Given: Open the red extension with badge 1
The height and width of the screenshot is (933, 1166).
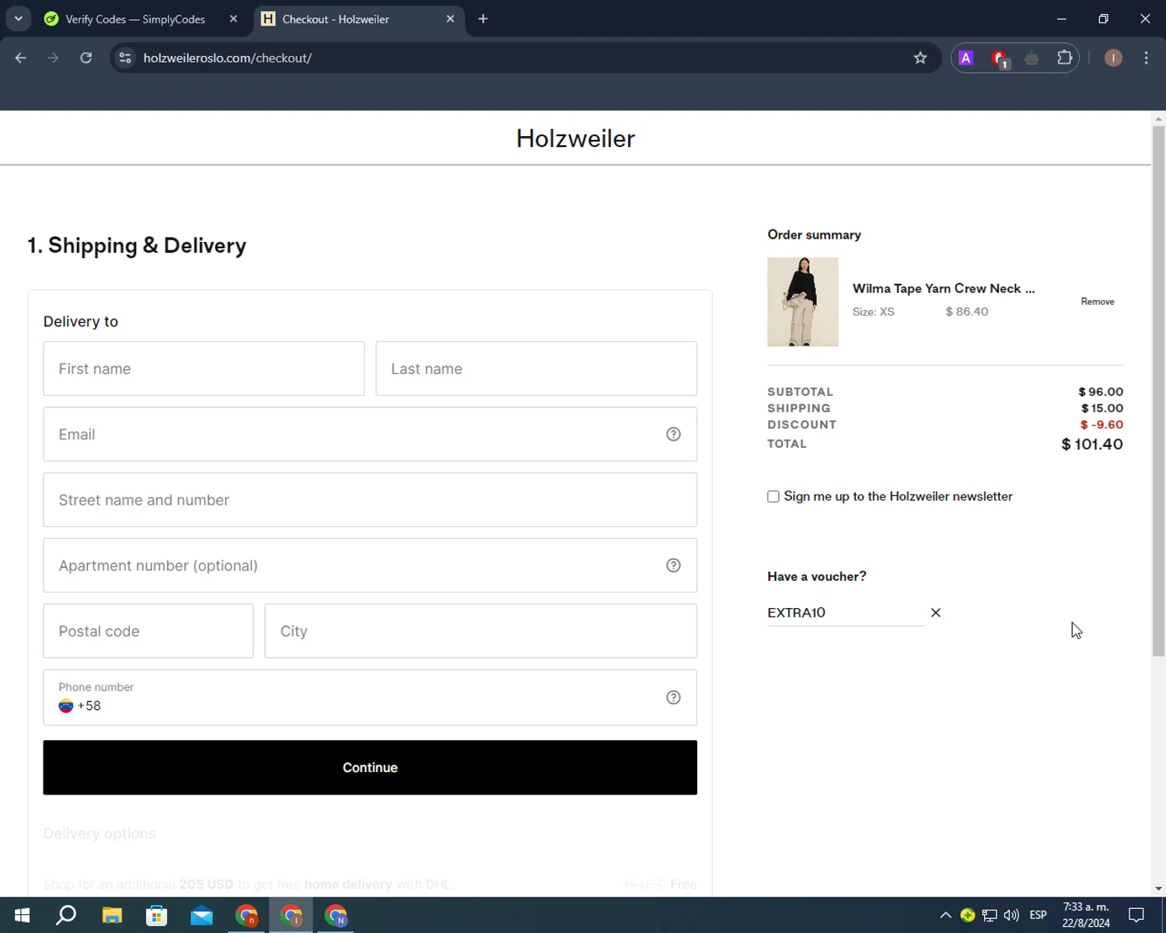Looking at the screenshot, I should pyautogui.click(x=1000, y=58).
